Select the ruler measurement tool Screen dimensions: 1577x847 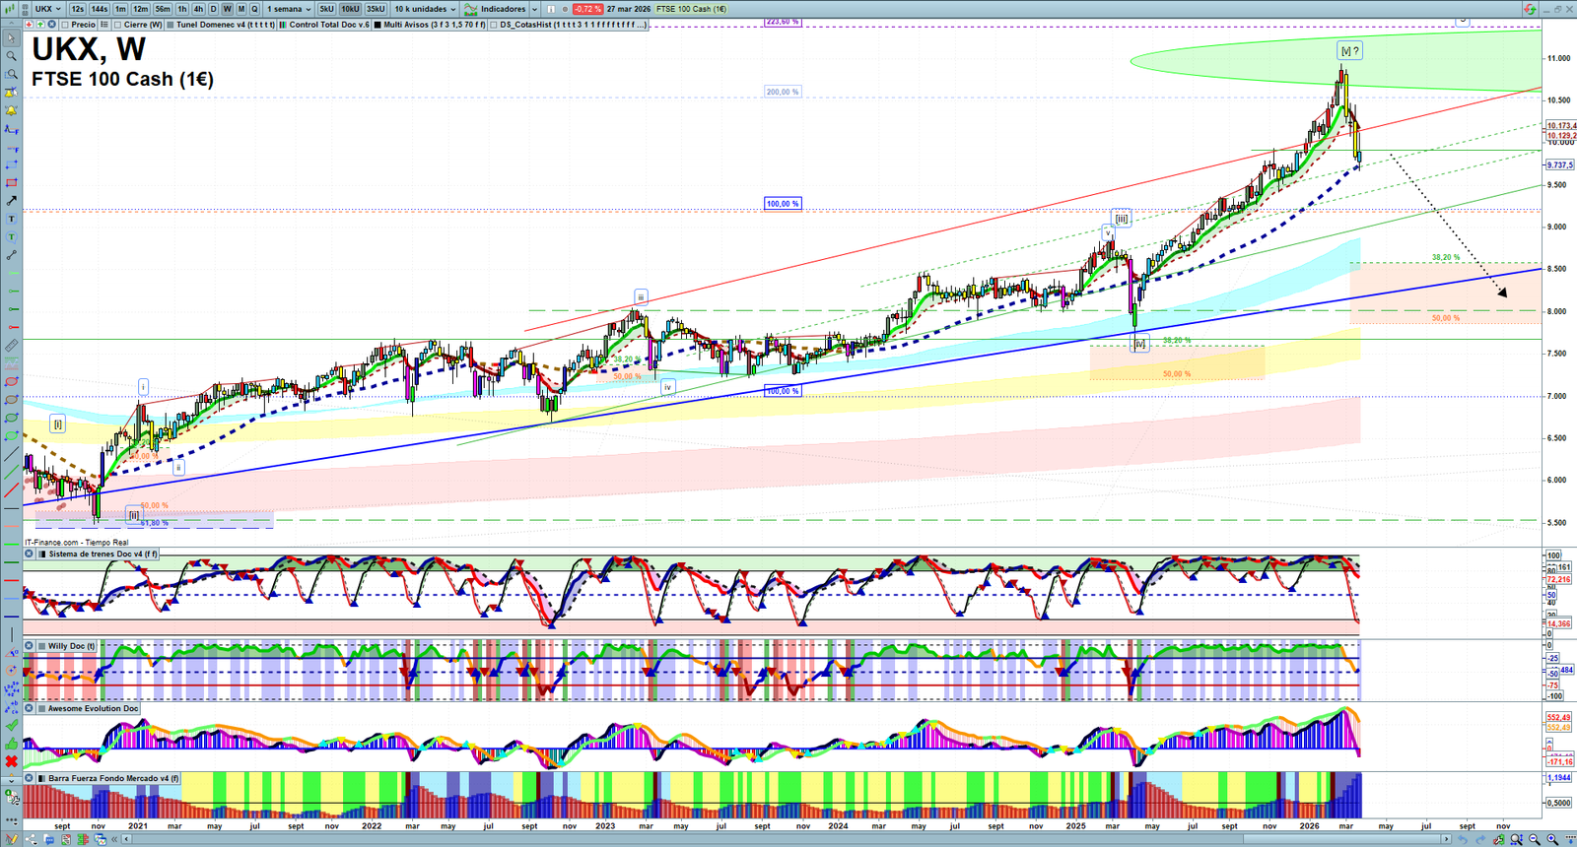tap(12, 346)
